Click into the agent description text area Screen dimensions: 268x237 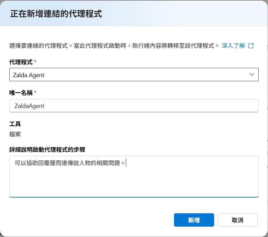coord(134,176)
